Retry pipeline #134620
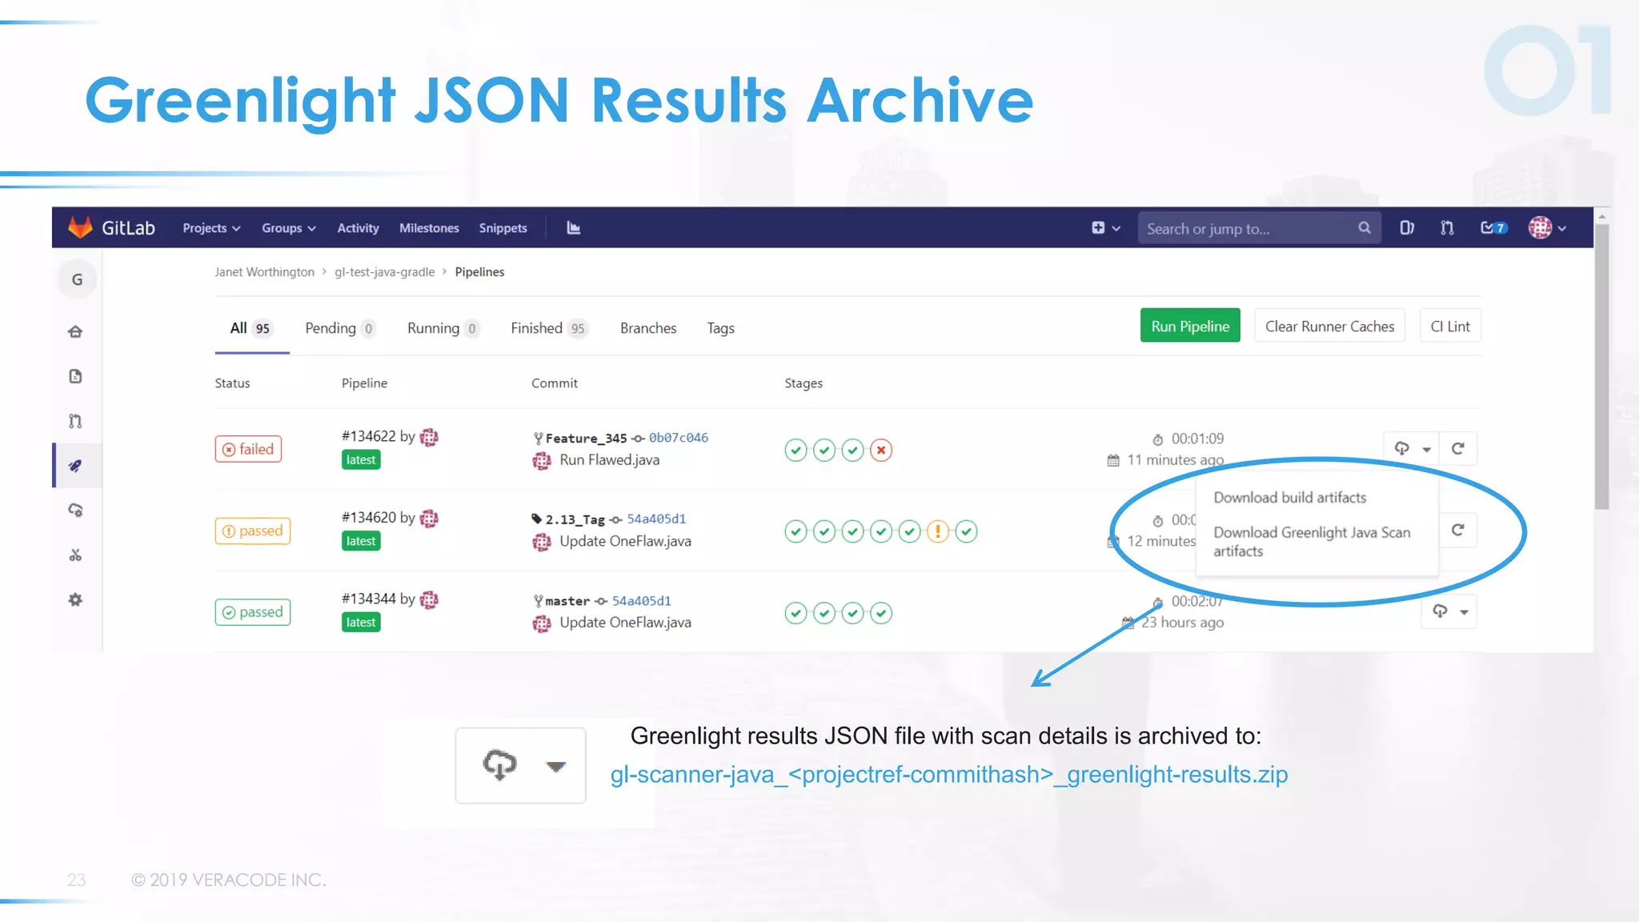This screenshot has width=1639, height=922. click(x=1458, y=530)
